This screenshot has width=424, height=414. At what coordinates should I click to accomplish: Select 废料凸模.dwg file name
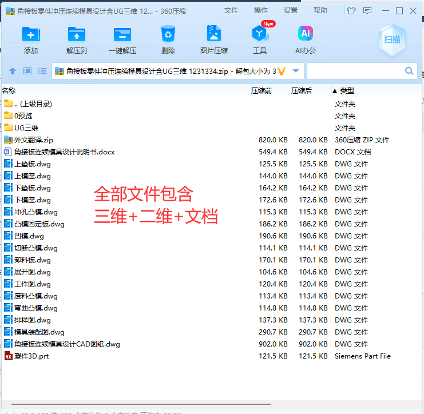pos(36,296)
